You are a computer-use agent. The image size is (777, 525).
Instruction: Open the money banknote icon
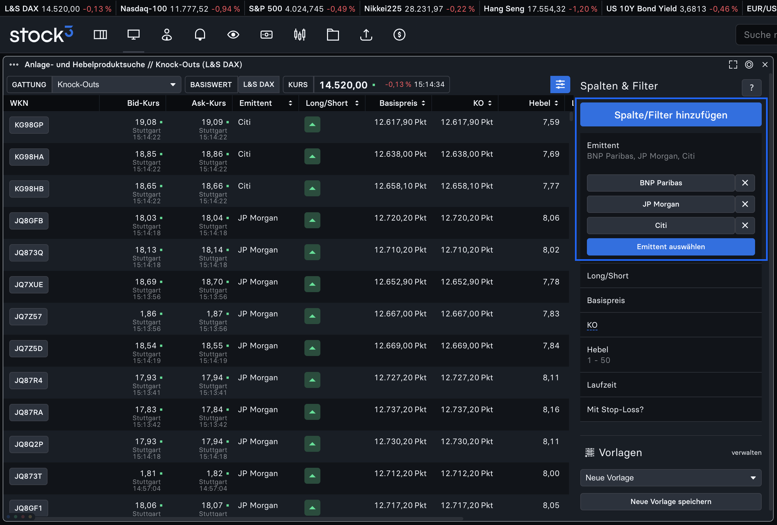267,35
